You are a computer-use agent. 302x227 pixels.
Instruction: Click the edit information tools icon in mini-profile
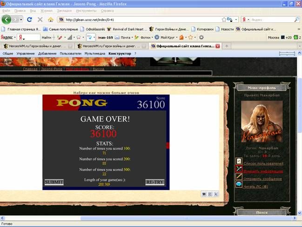[239, 169]
